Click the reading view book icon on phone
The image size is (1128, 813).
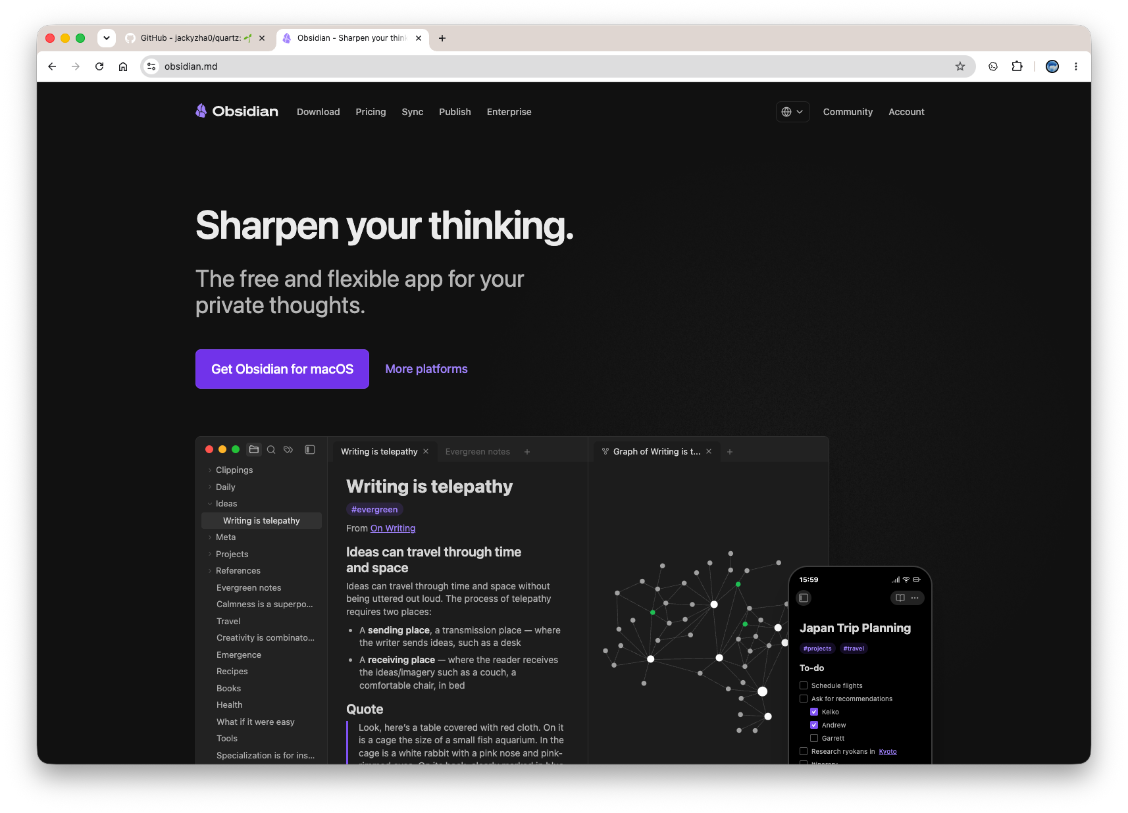(x=900, y=598)
